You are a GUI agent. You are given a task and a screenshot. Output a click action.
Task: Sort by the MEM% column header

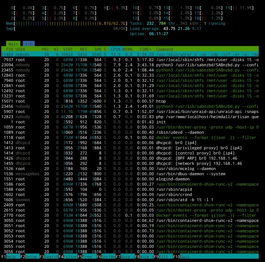[x=128, y=49]
